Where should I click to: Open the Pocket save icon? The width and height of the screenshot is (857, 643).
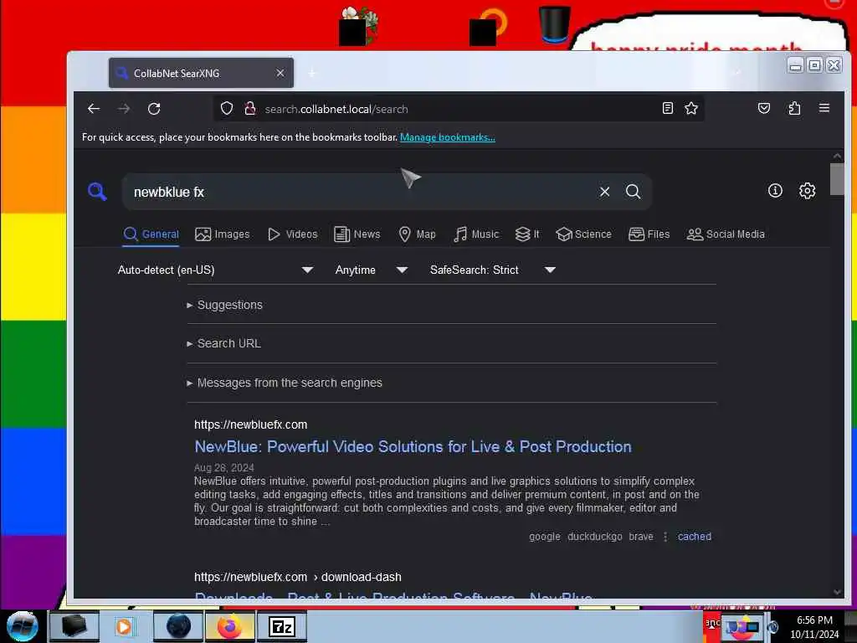point(764,108)
